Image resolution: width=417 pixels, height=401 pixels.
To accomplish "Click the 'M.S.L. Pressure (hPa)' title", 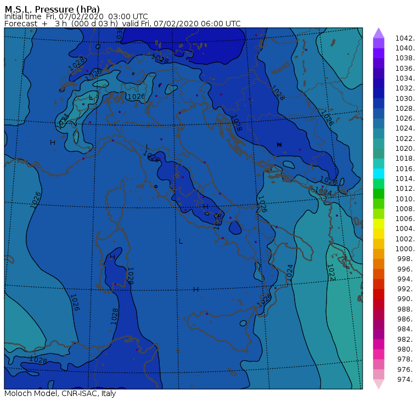I will (52, 9).
